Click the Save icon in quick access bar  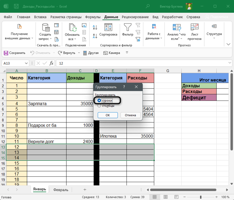[6, 53]
